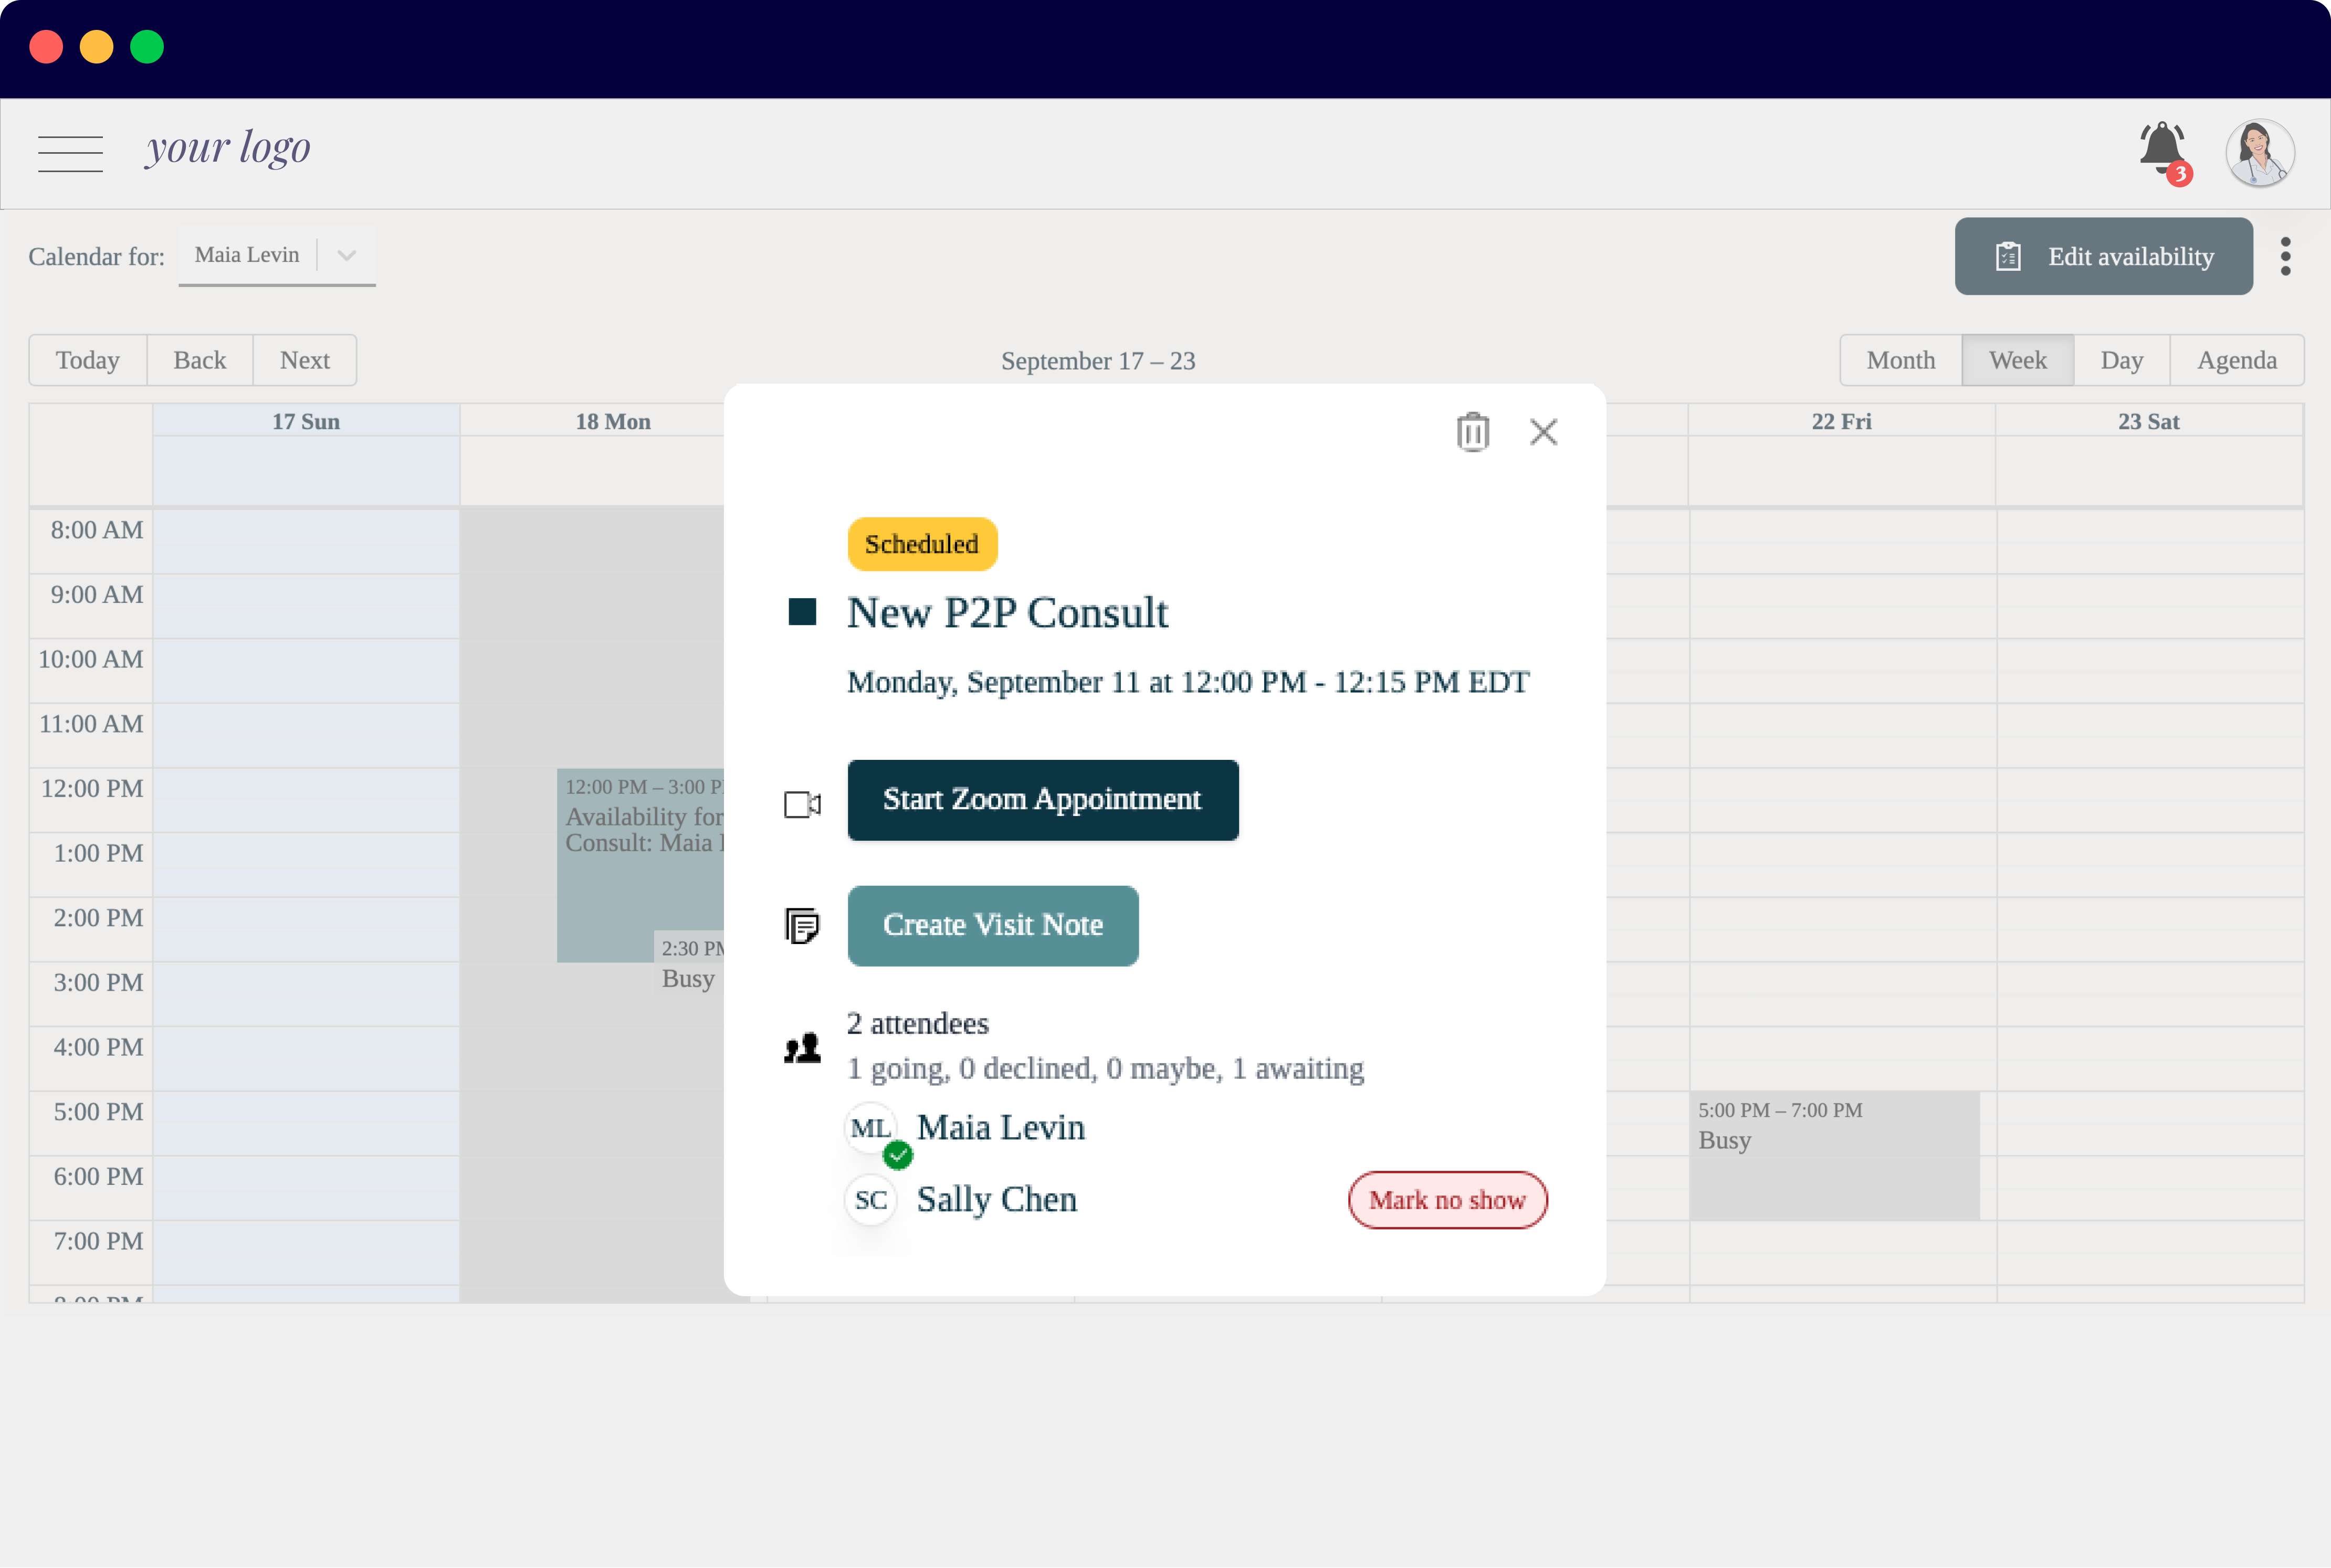Click the green accepted checkmark badge
This screenshot has width=2331, height=1568.
897,1155
